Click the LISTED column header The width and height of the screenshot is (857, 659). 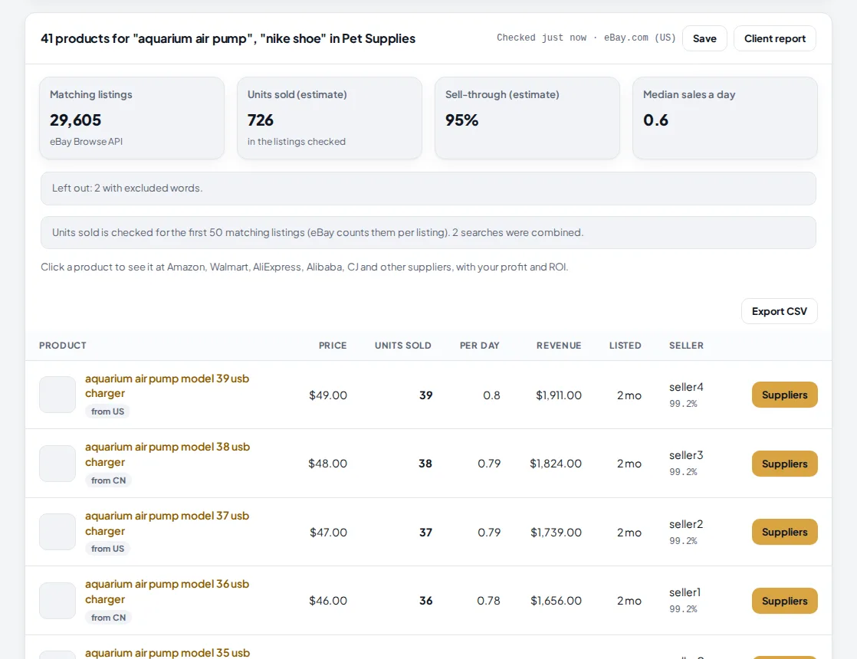click(626, 346)
